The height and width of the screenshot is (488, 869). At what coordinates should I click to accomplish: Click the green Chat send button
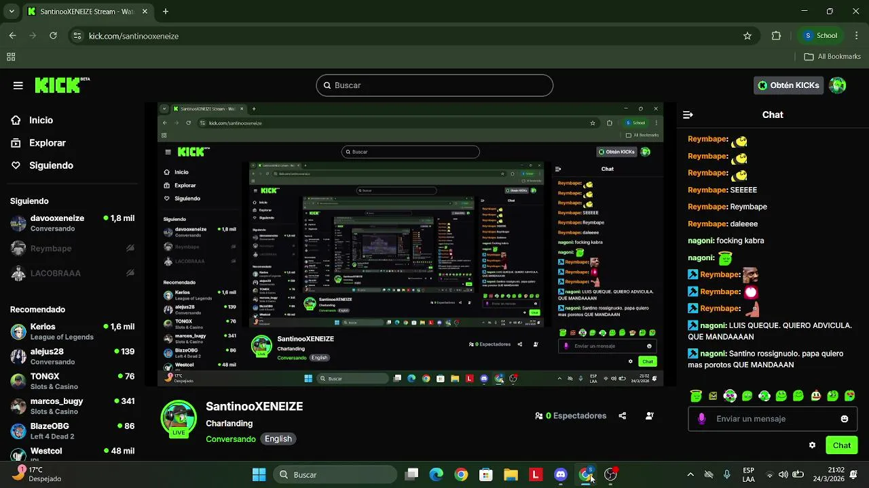842,445
